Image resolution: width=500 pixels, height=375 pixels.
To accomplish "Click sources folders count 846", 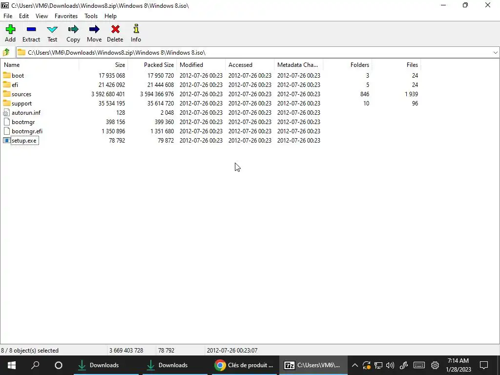I will [x=364, y=94].
